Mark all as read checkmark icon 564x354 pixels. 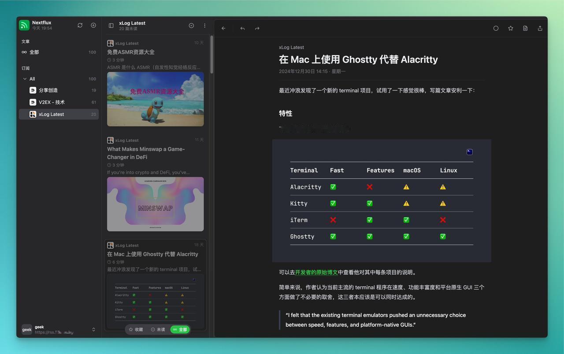click(191, 26)
